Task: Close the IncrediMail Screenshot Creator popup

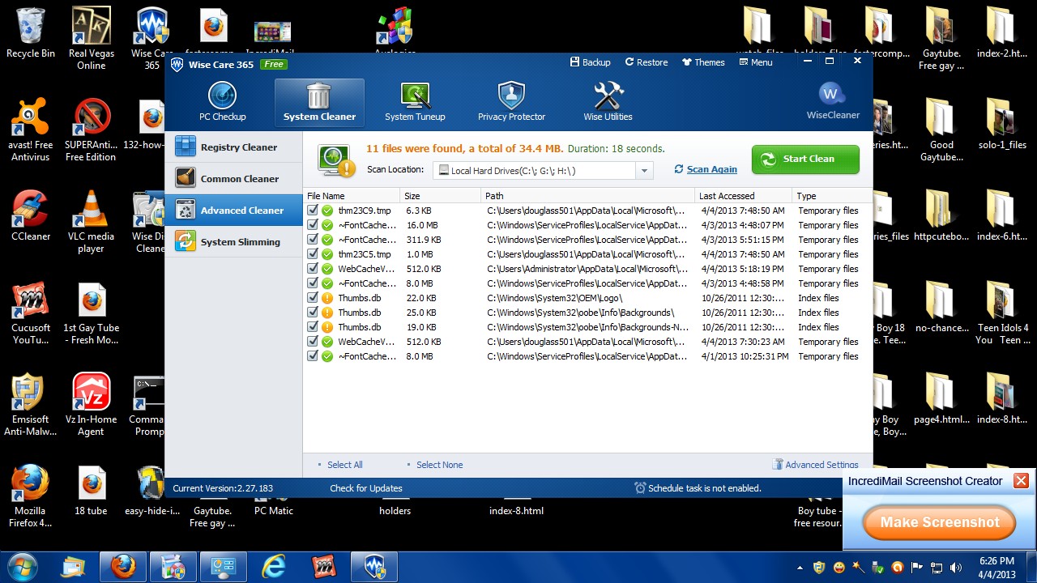Action: 1021,481
